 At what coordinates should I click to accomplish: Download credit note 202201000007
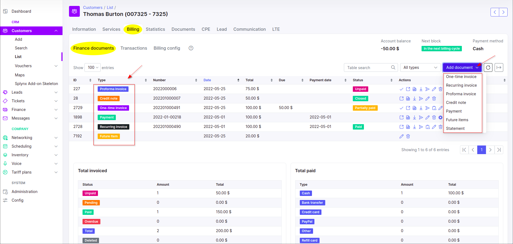pos(415,99)
